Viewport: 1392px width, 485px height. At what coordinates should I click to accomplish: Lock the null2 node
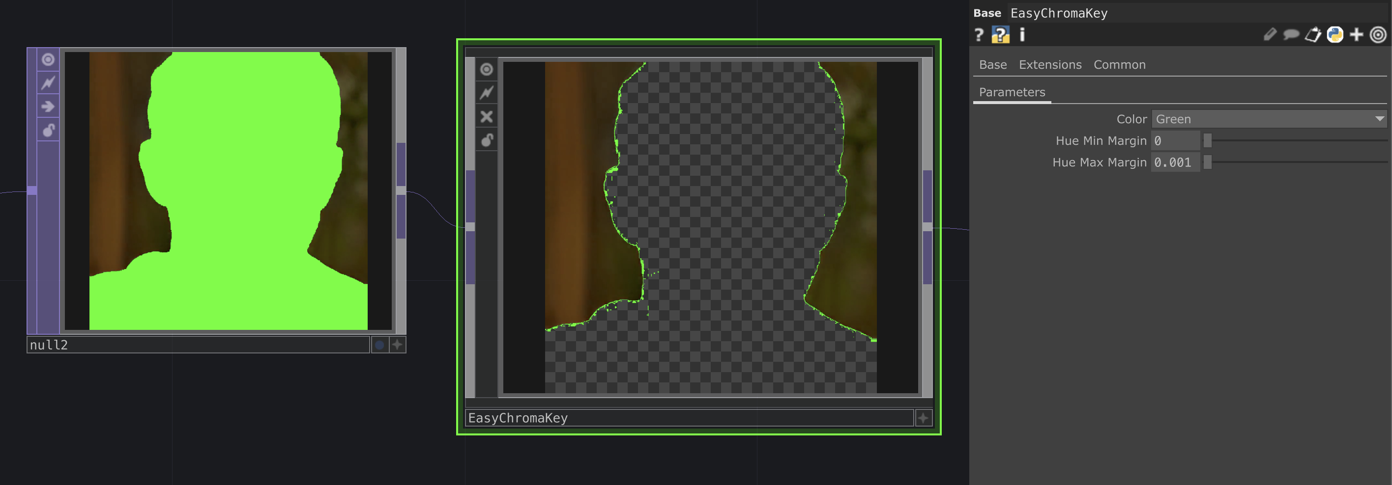coord(48,130)
